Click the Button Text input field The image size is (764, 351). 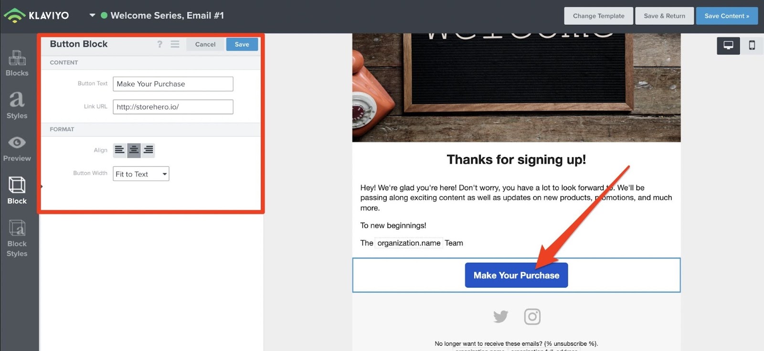173,84
